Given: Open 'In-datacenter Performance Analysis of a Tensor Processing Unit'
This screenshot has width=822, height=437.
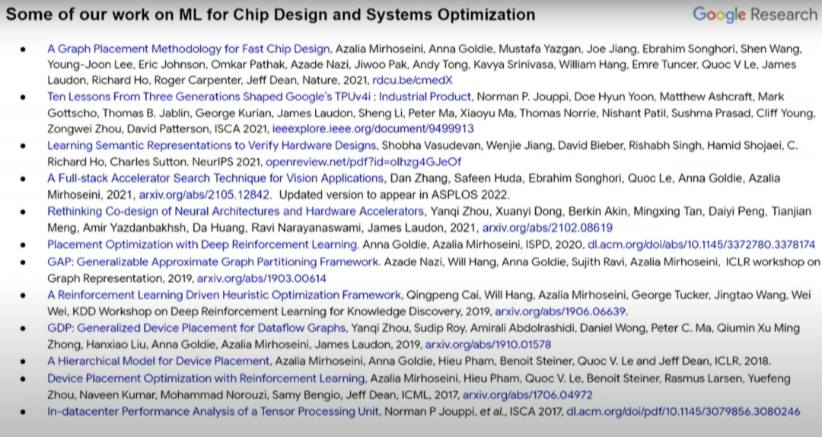Looking at the screenshot, I should click(x=213, y=412).
